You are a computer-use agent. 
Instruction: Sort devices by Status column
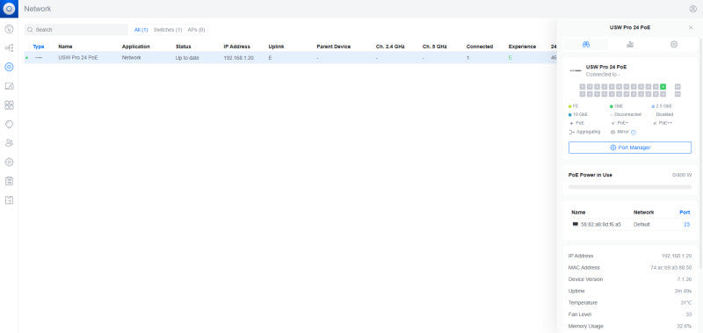(184, 47)
